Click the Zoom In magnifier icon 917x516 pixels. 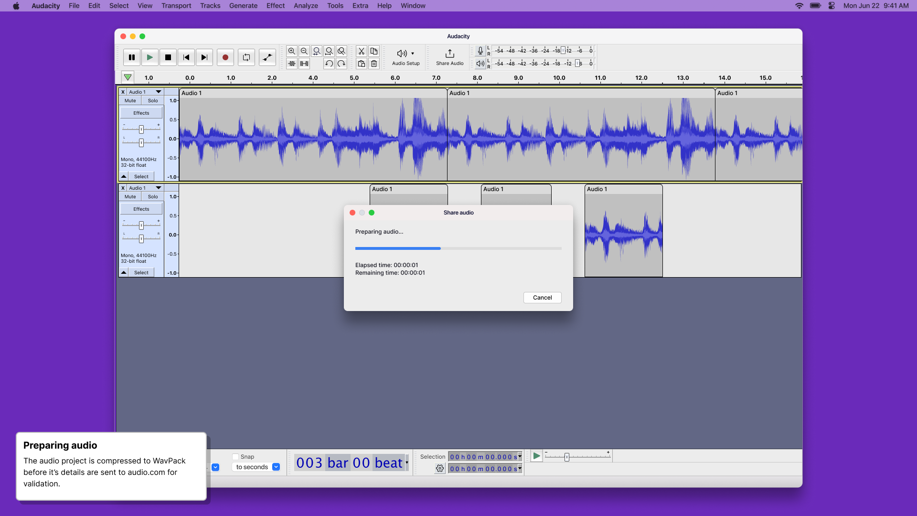pyautogui.click(x=292, y=51)
